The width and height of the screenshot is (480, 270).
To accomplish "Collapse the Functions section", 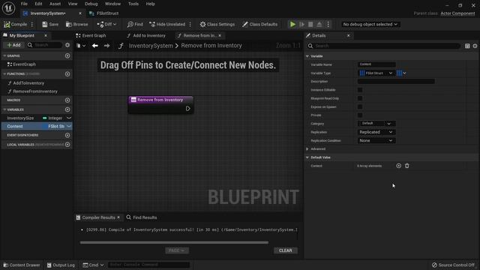I will coord(4,73).
